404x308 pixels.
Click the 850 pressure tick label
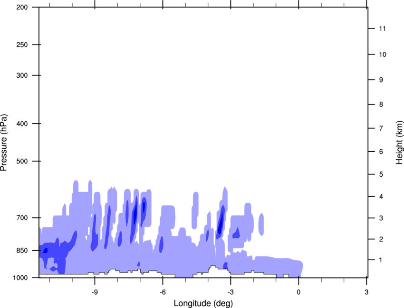tap(22, 250)
